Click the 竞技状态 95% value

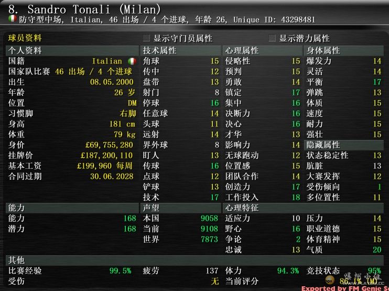374,271
